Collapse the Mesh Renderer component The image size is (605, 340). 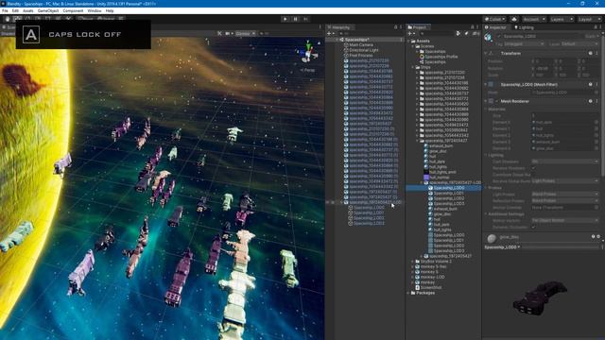486,101
